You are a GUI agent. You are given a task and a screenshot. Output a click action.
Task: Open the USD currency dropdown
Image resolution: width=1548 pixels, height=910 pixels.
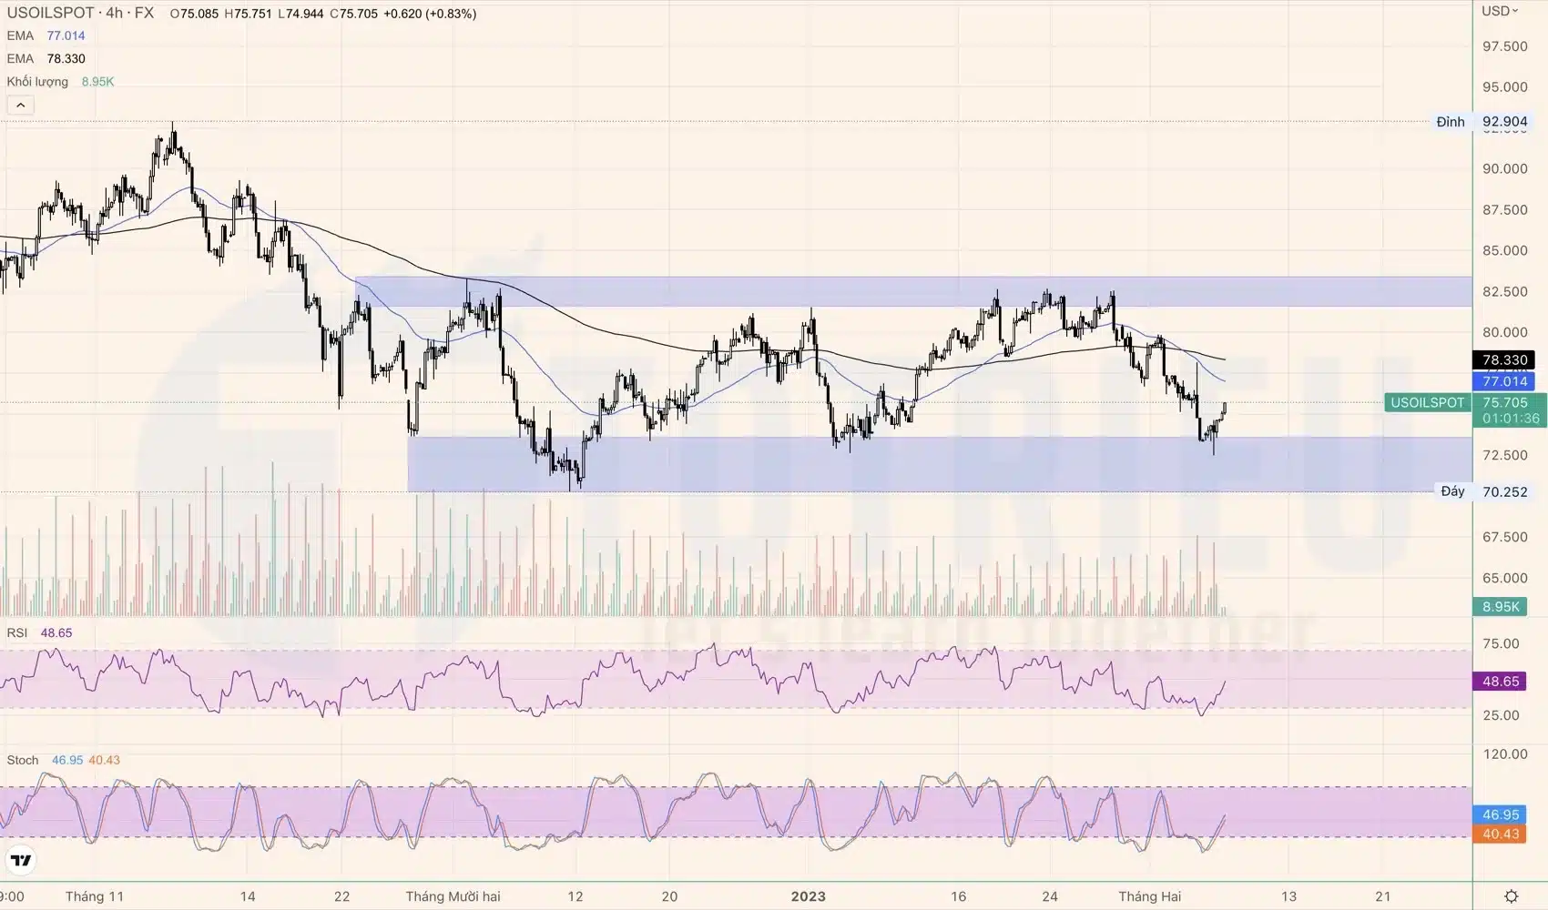pyautogui.click(x=1500, y=11)
